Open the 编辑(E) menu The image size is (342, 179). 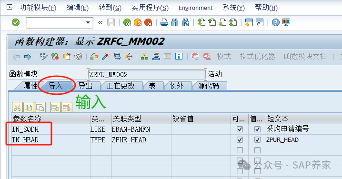[78, 8]
